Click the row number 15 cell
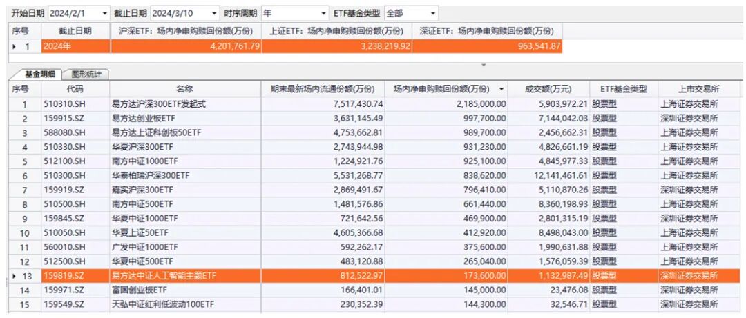 25,304
